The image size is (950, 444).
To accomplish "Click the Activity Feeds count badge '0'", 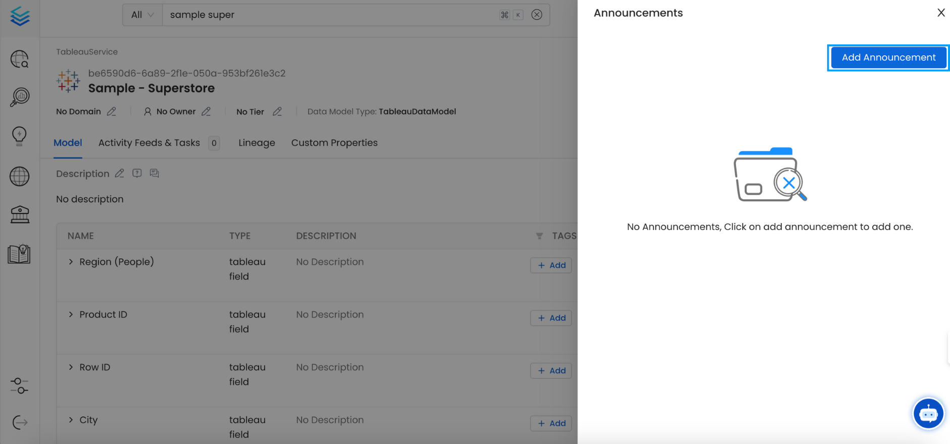I will [x=214, y=143].
